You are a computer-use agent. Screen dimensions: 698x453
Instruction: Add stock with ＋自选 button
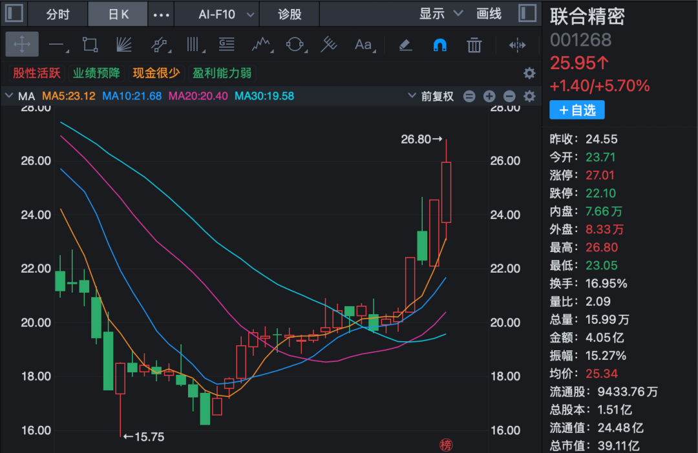click(x=577, y=110)
